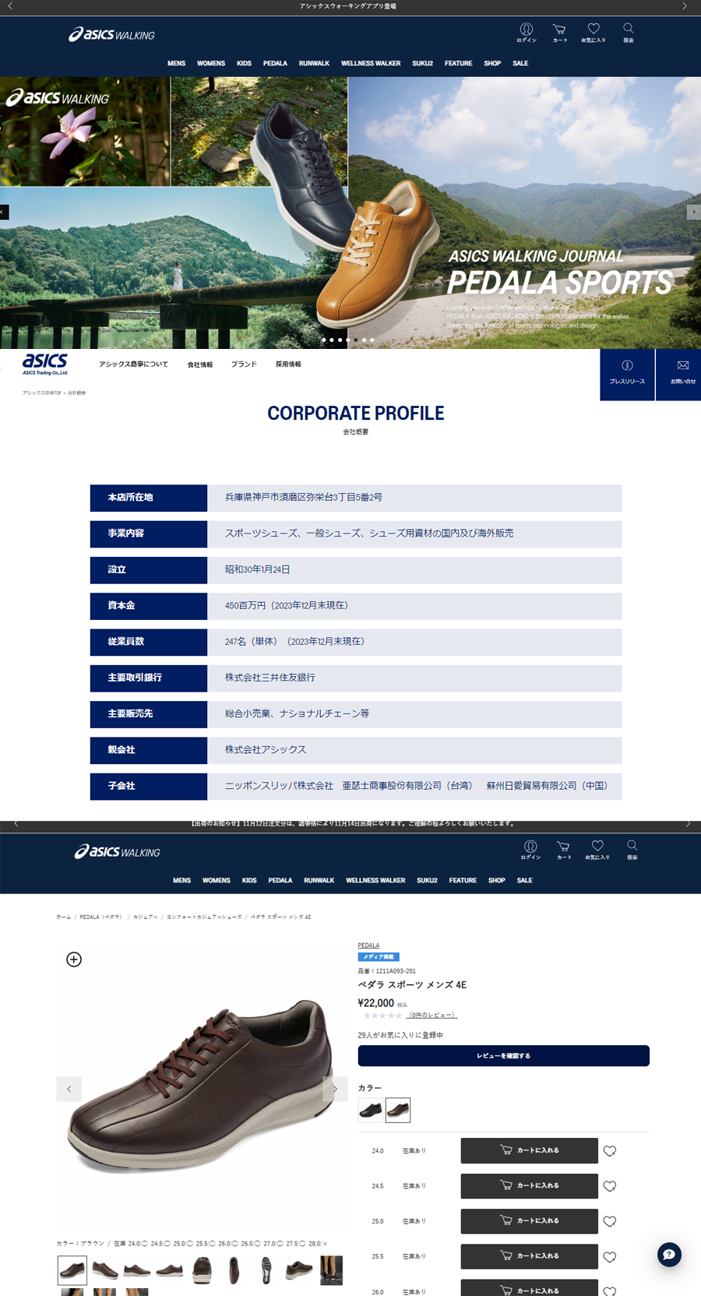Open cart icon in top banner header
The image size is (701, 1296).
560,33
